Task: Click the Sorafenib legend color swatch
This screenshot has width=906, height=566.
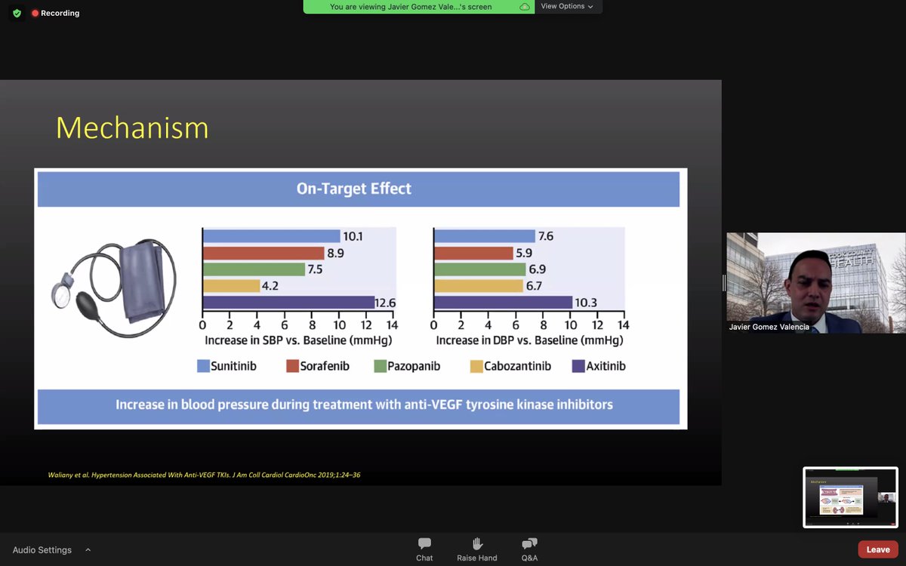Action: [x=292, y=366]
